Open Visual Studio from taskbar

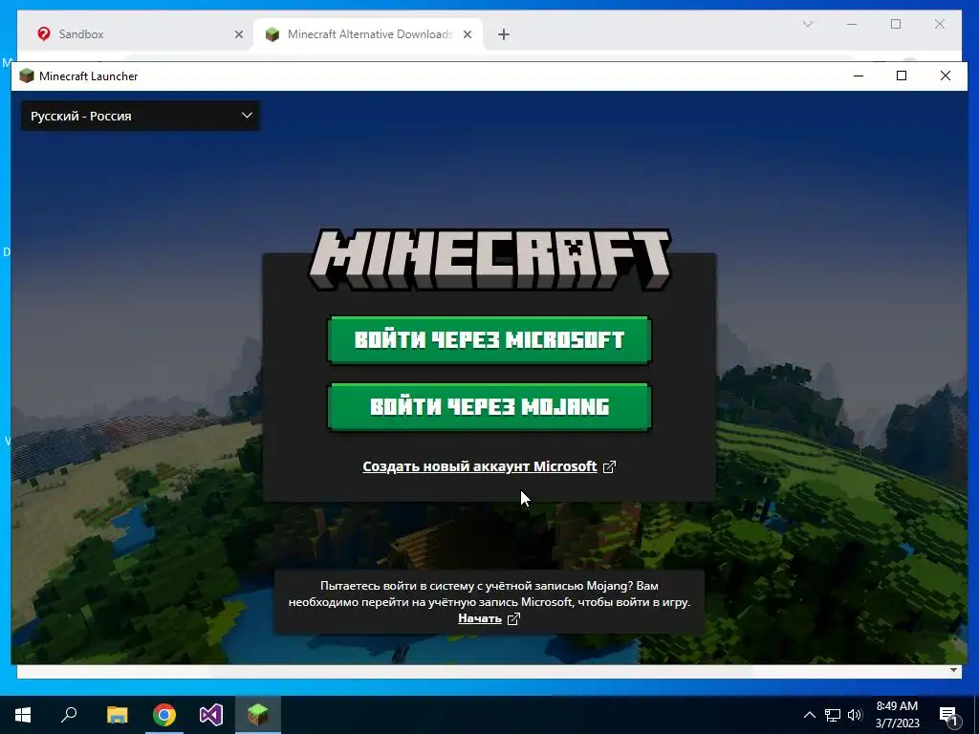coord(211,715)
